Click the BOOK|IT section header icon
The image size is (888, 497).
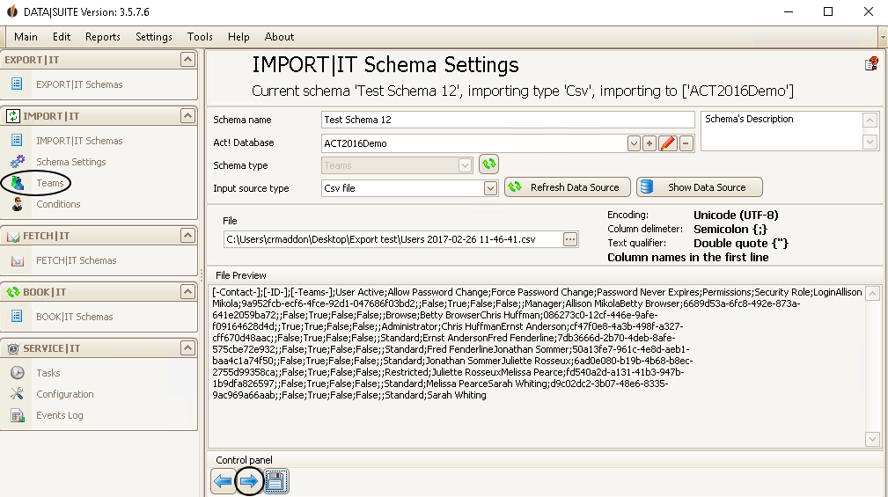[x=12, y=292]
